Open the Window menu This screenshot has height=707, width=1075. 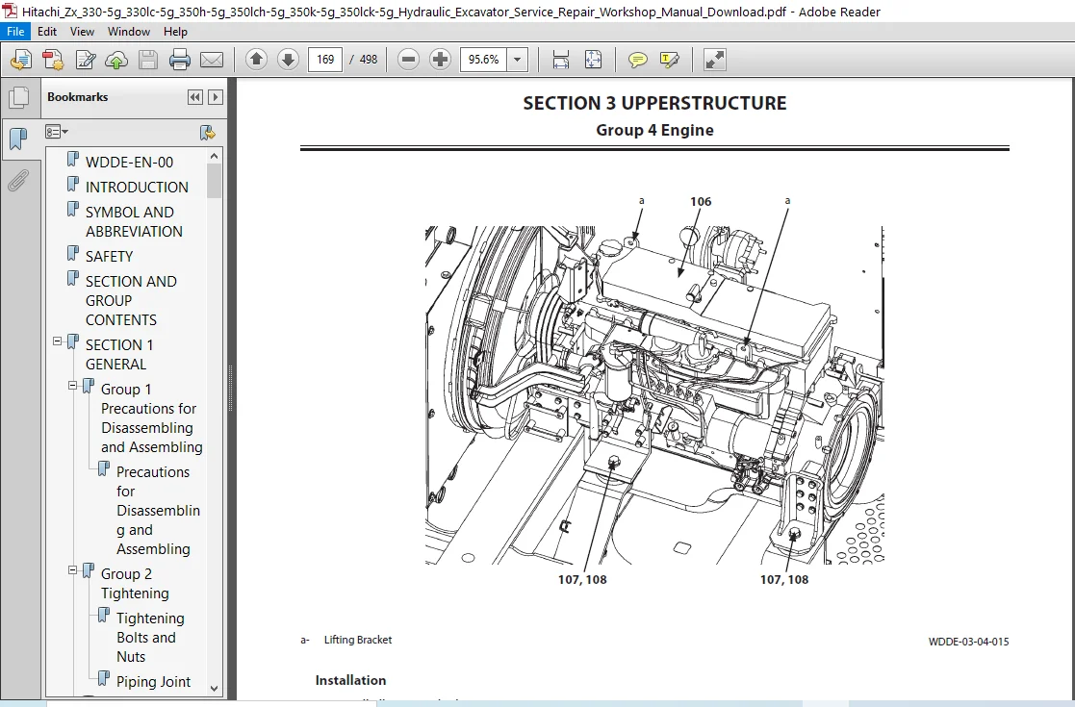129,32
